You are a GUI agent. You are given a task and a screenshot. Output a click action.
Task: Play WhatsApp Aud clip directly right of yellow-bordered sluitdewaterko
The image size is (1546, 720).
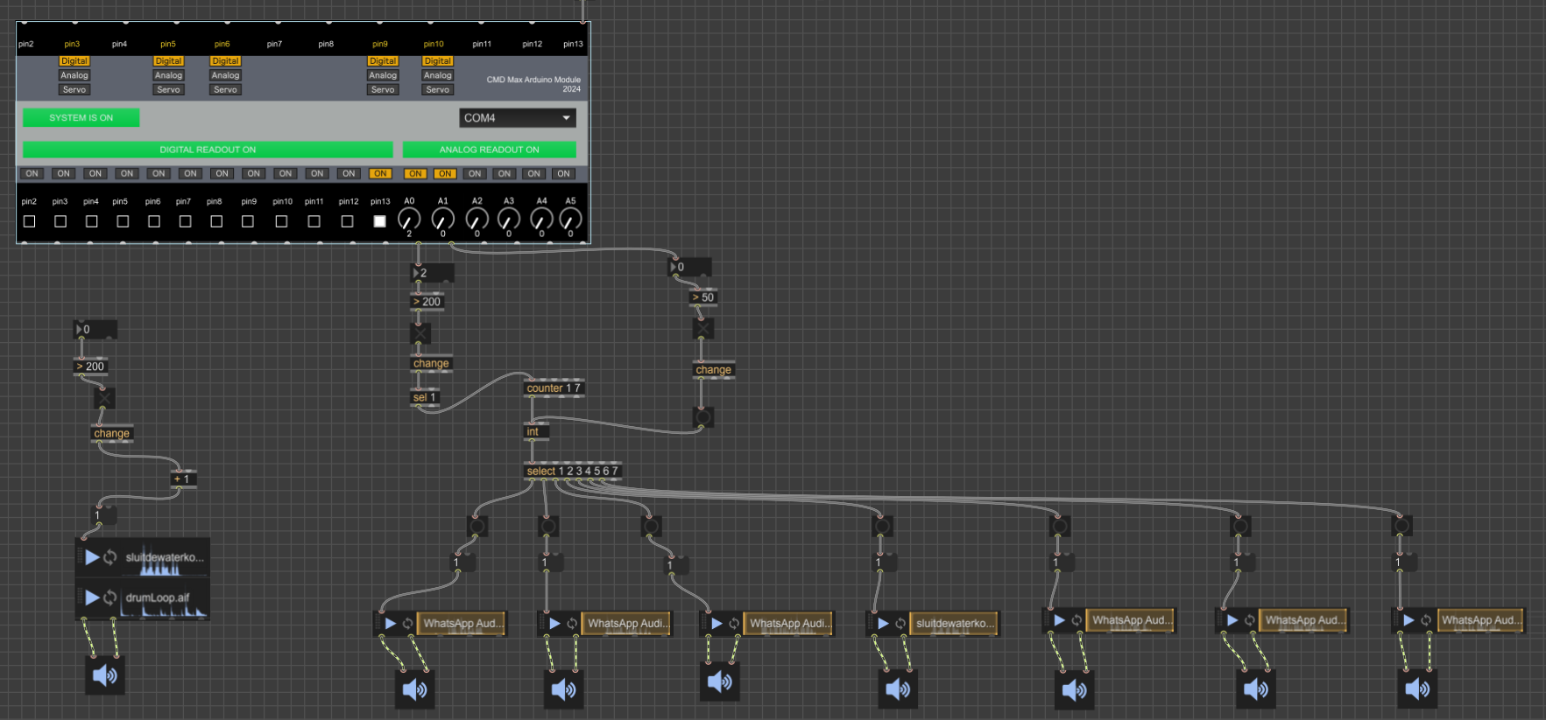point(1059,620)
